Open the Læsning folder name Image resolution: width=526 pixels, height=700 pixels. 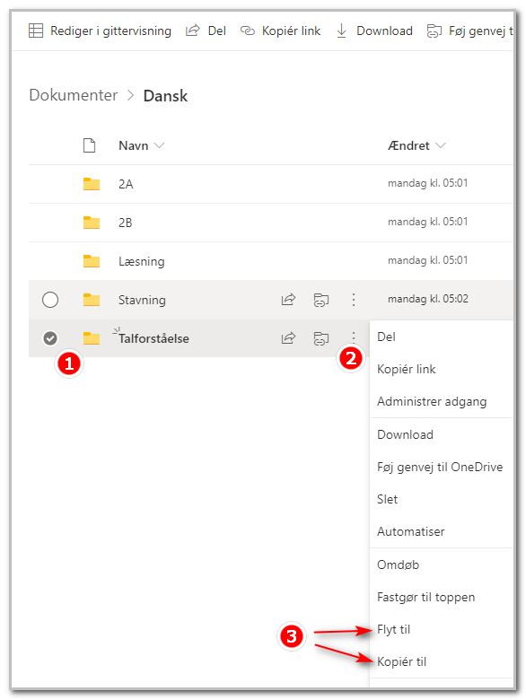pos(142,261)
